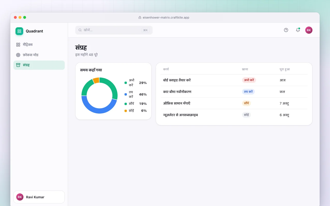Click the संग्रह archive box icon
Screen dimensions: 330x206
(18, 65)
